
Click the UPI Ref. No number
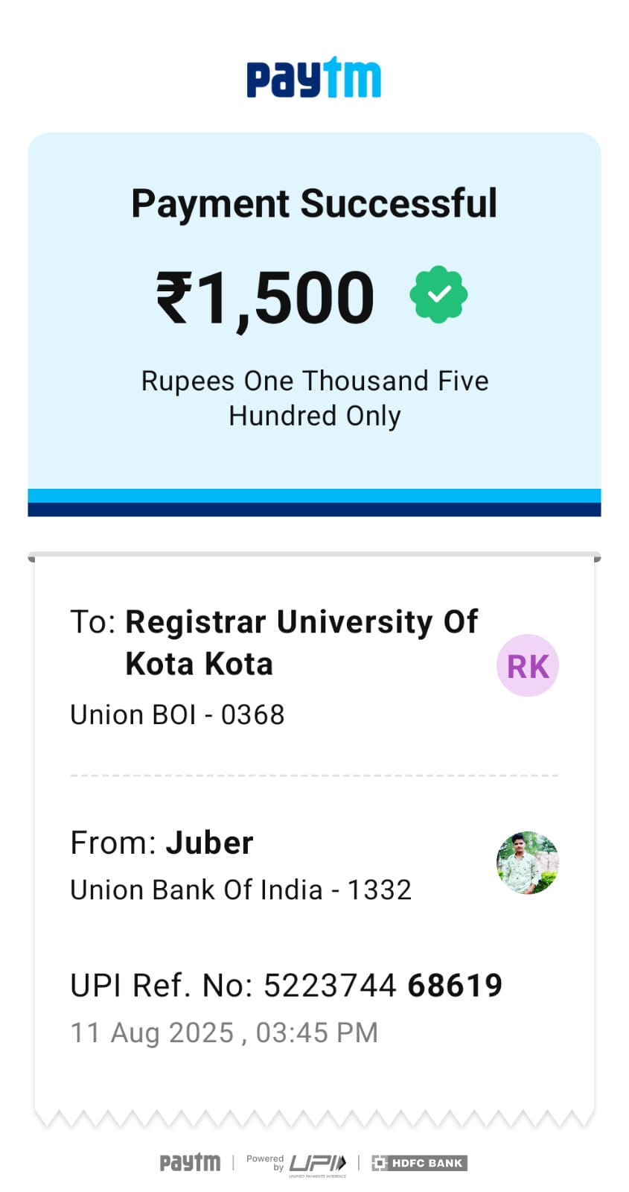[x=382, y=986]
